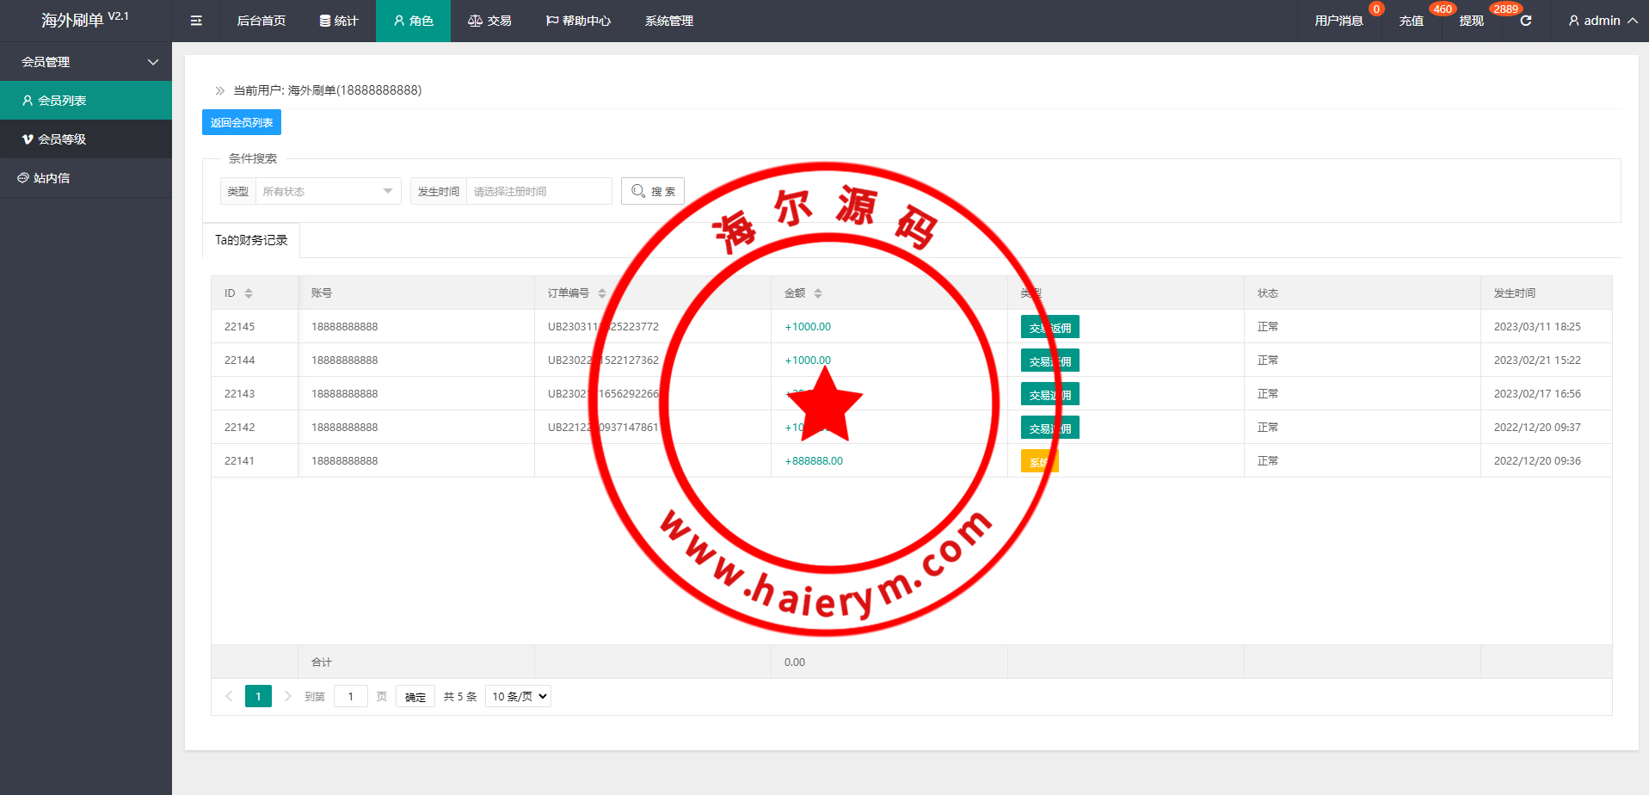This screenshot has height=795, width=1649.
Task: Open the 10 条/页 page size dropdown
Action: [x=518, y=696]
